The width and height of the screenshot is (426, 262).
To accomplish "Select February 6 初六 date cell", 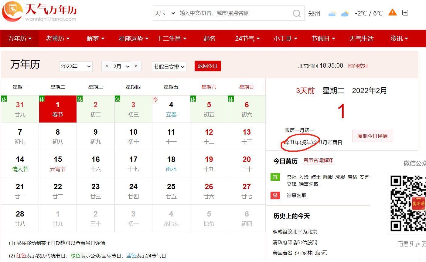I will (x=247, y=109).
